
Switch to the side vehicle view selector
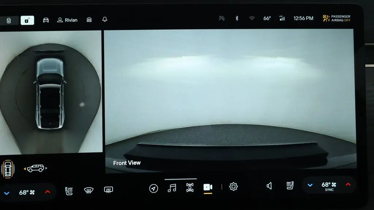click(35, 168)
